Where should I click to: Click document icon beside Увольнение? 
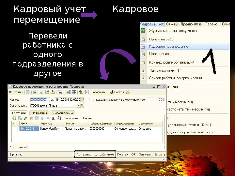coord(143,54)
